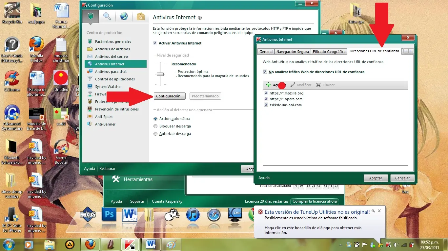Select the Direcciones URL de confianza tab

point(375,51)
